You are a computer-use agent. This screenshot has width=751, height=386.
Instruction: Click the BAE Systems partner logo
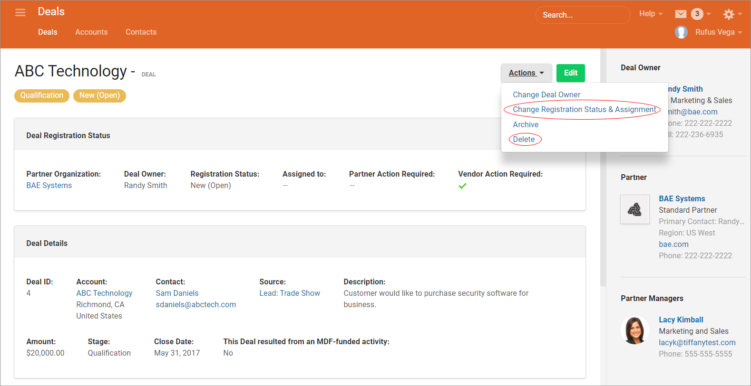[x=634, y=209]
